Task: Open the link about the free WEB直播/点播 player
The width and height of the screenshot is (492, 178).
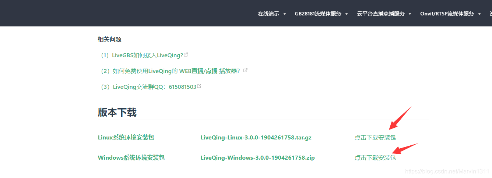Action: tap(176, 71)
